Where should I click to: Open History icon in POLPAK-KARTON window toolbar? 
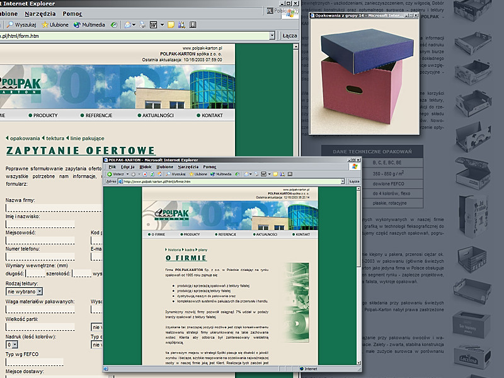click(x=238, y=175)
